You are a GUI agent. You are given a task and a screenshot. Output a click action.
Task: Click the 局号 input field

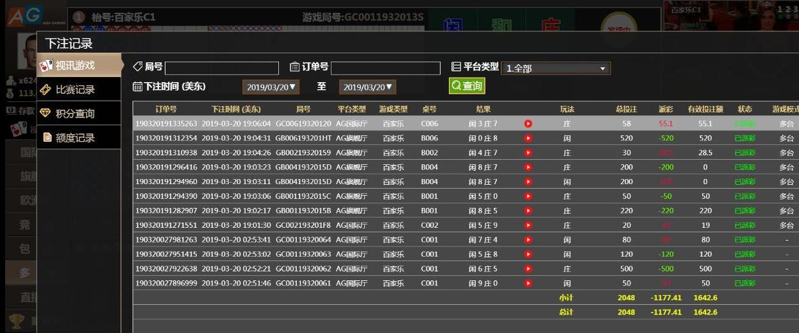222,68
